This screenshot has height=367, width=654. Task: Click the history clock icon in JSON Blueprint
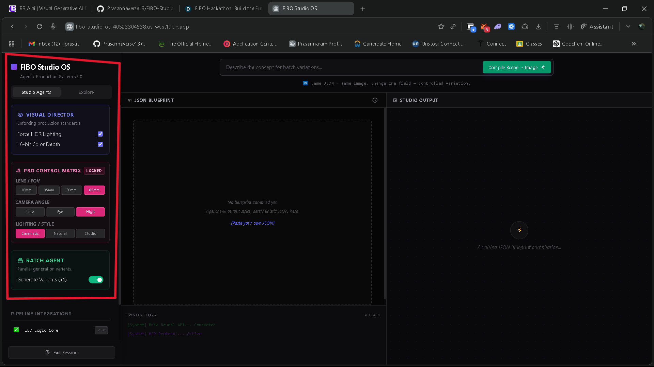[375, 100]
